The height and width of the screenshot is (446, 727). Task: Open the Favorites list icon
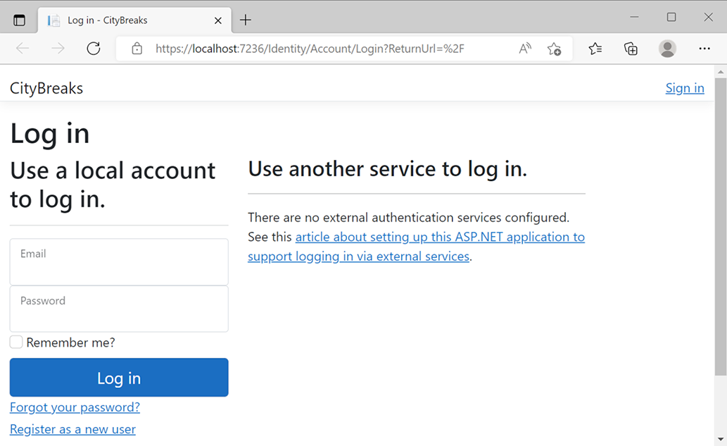[x=595, y=49]
